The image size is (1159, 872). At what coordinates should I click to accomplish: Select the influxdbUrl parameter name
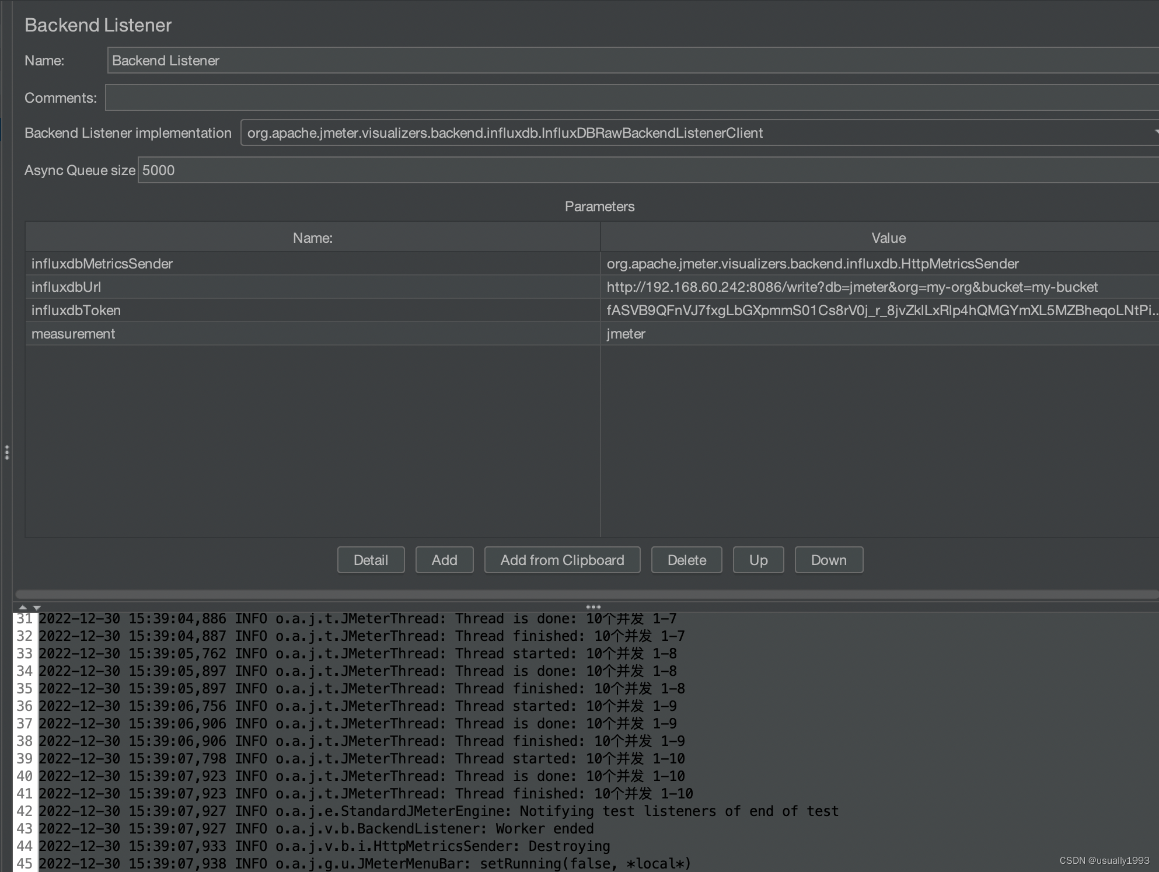point(313,287)
